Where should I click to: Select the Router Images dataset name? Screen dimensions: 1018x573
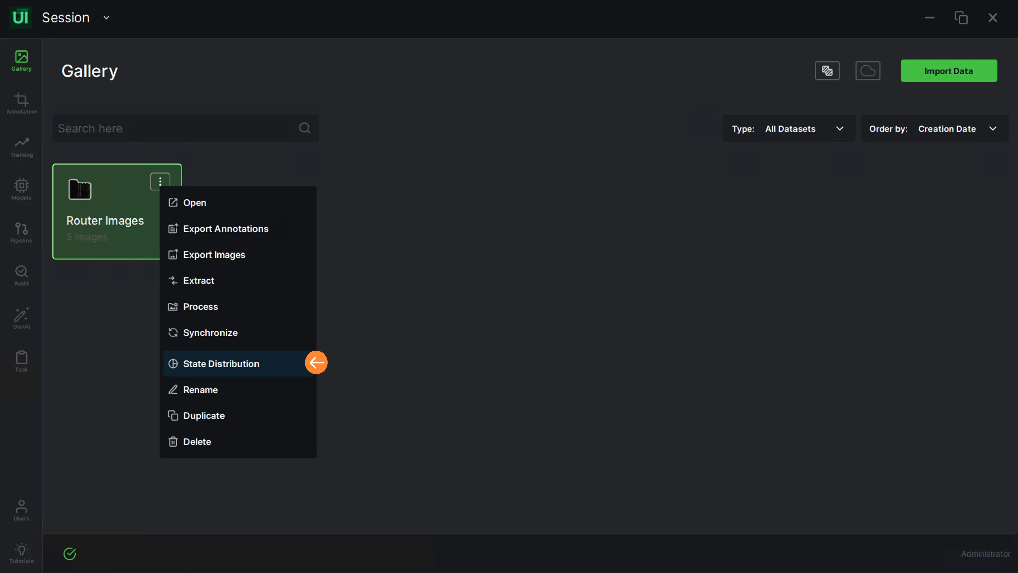click(105, 221)
